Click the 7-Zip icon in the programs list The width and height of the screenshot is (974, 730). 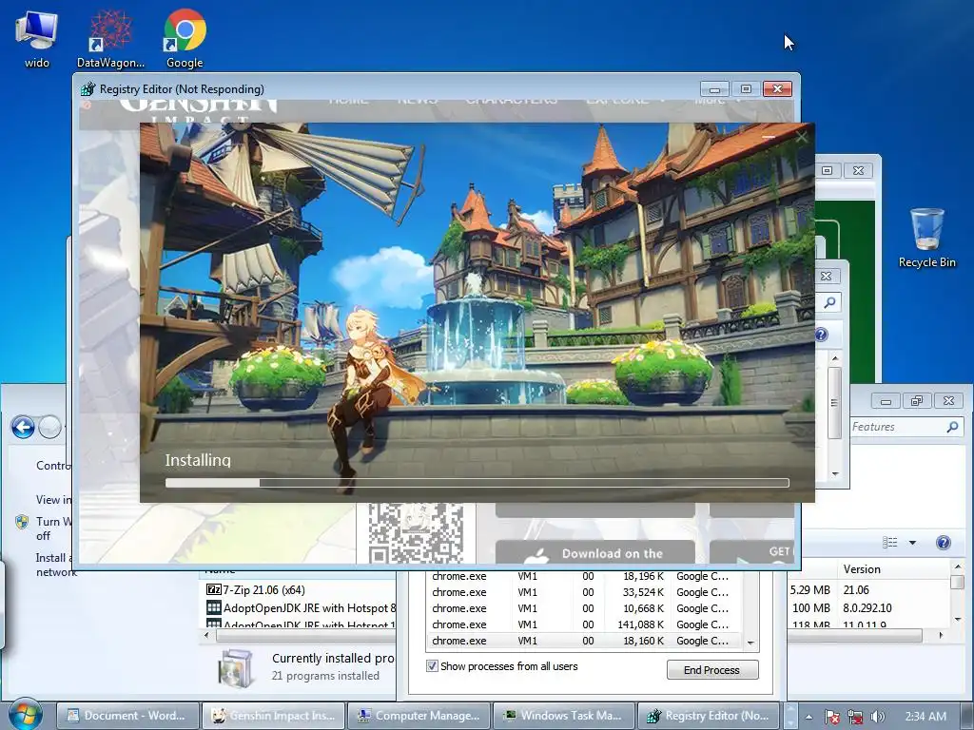(x=213, y=589)
